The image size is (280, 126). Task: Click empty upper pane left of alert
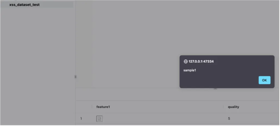click(136, 44)
